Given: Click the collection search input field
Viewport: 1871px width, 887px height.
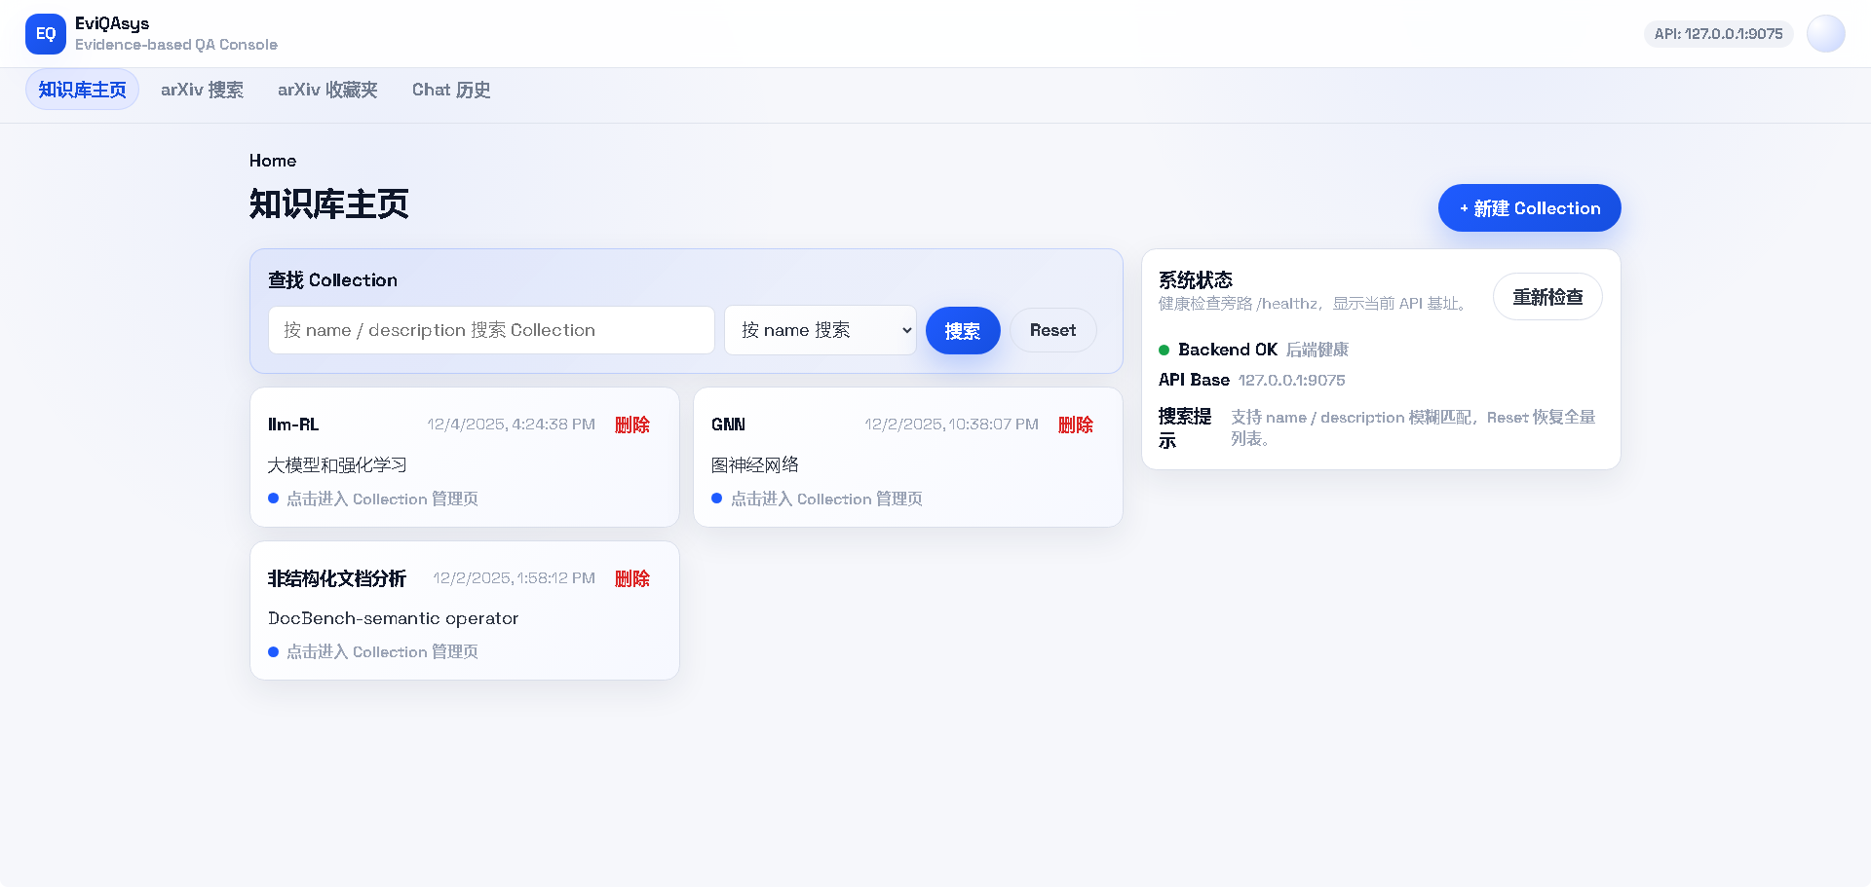Looking at the screenshot, I should [x=490, y=330].
